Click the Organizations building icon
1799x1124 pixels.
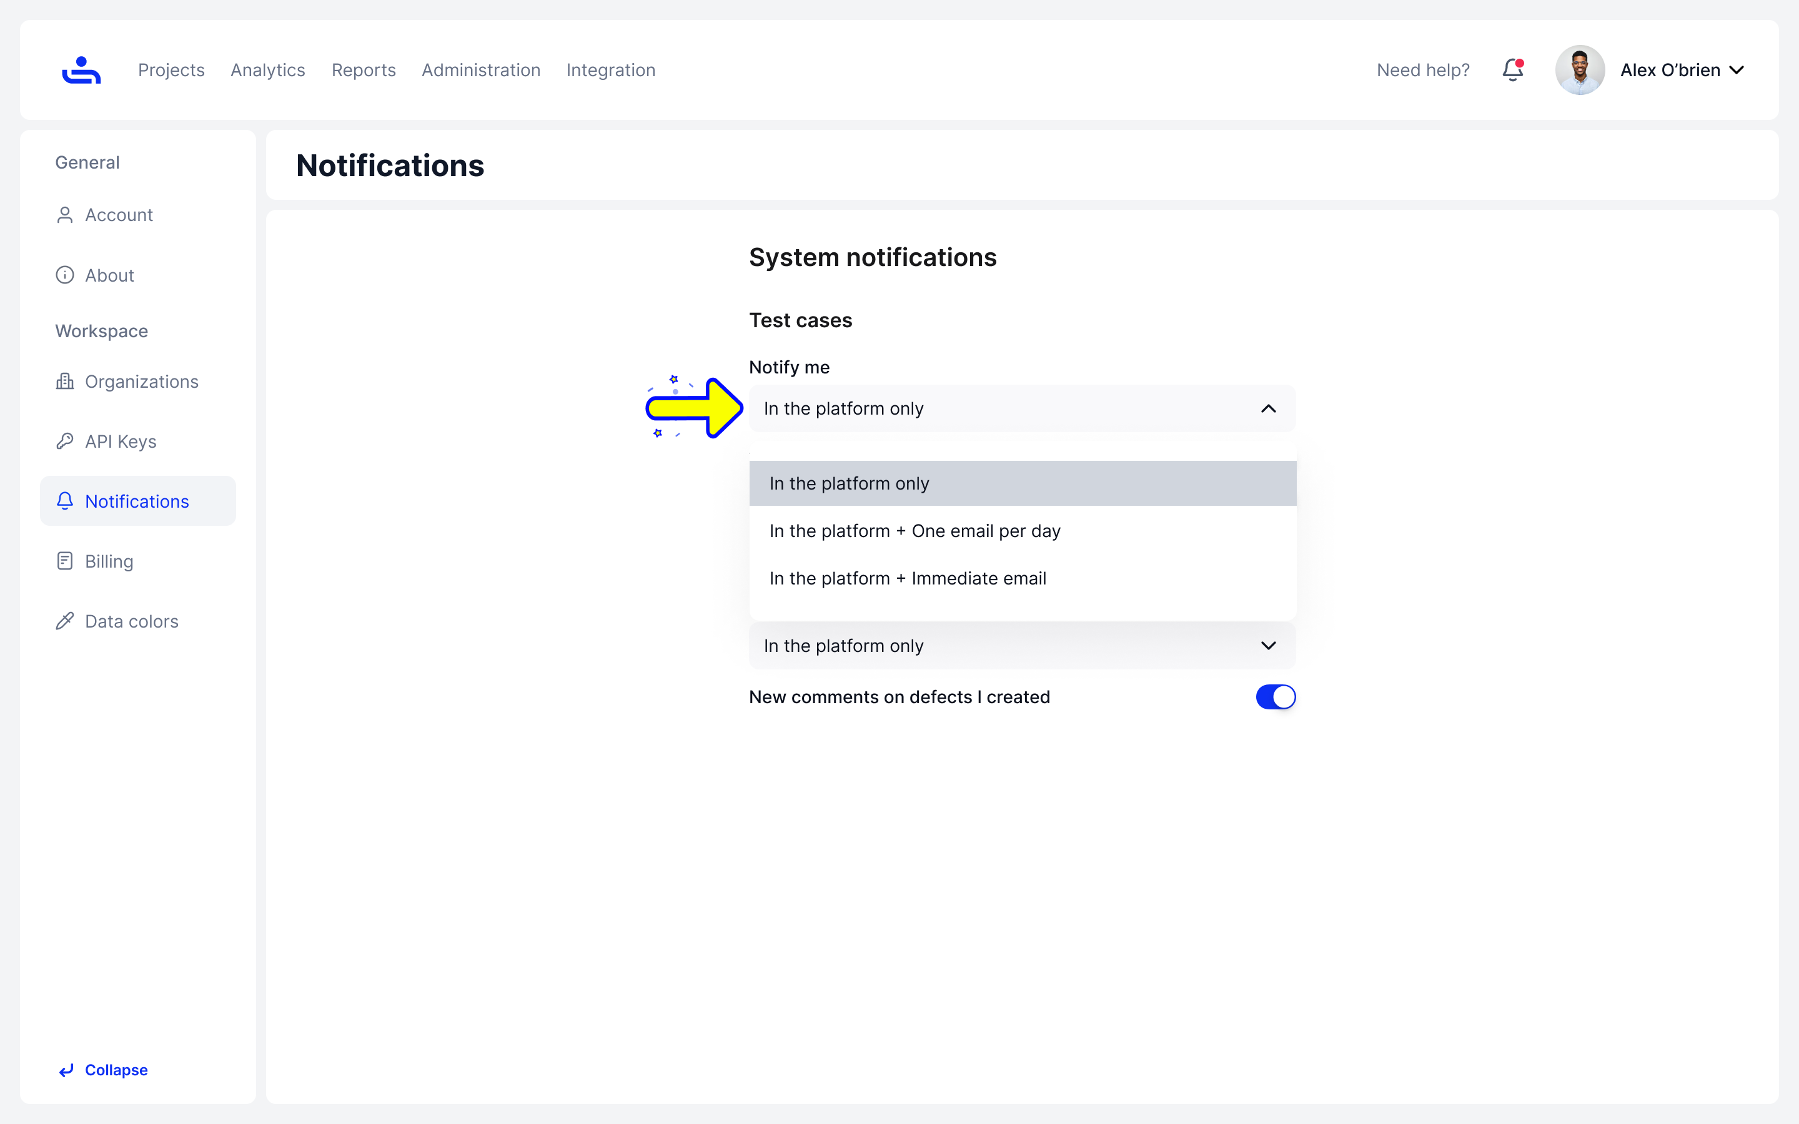[65, 382]
